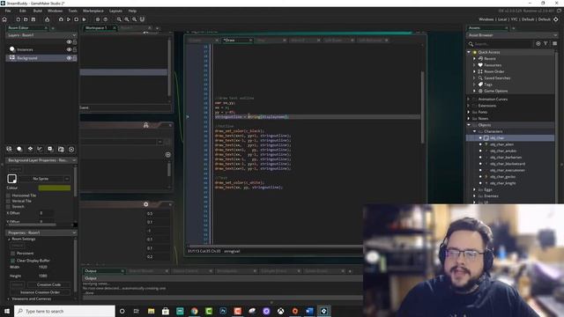Enable the Stretch checkbox
Screen dimensions: 564x317
(9, 207)
